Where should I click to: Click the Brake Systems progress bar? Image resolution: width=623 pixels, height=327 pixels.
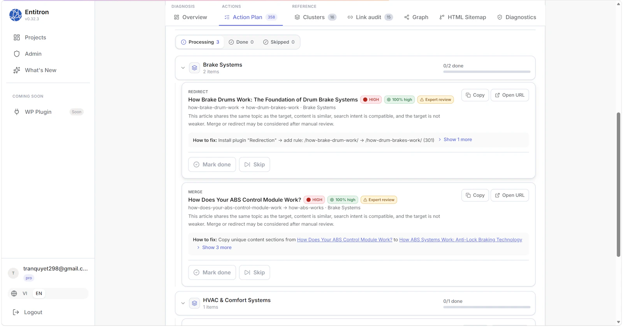pos(487,72)
